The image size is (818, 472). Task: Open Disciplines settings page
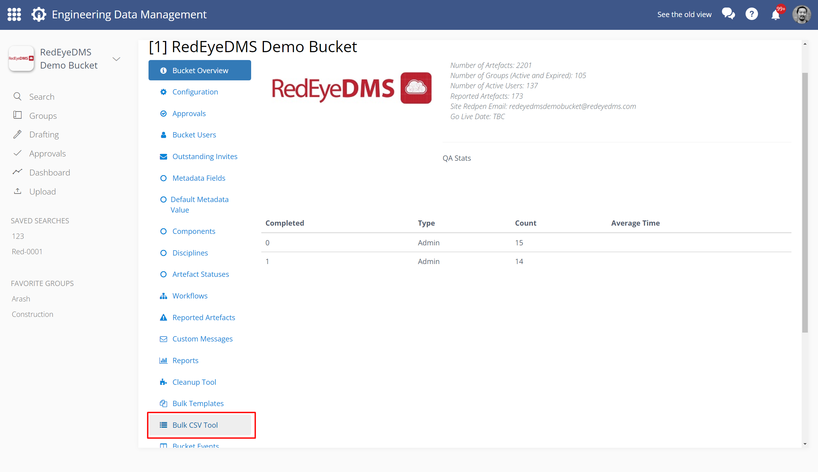(x=190, y=253)
